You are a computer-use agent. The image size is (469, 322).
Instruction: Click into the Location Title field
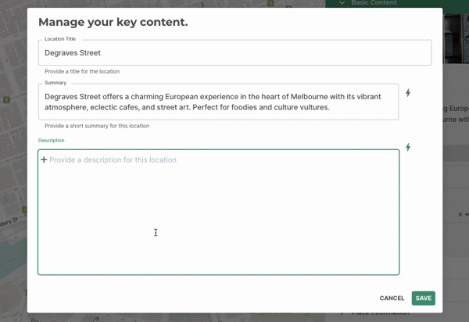tap(234, 53)
